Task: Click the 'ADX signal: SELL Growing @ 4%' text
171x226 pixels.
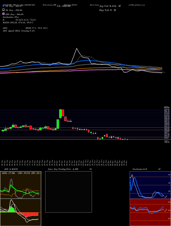Action: tap(19, 31)
